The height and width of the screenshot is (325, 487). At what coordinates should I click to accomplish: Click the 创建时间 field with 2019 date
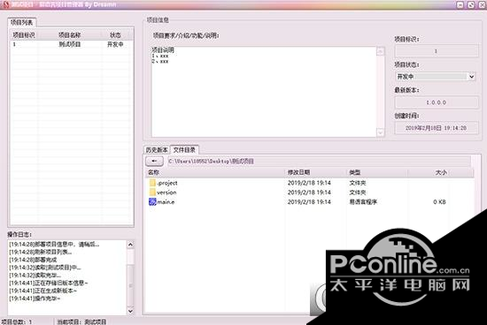coord(437,128)
